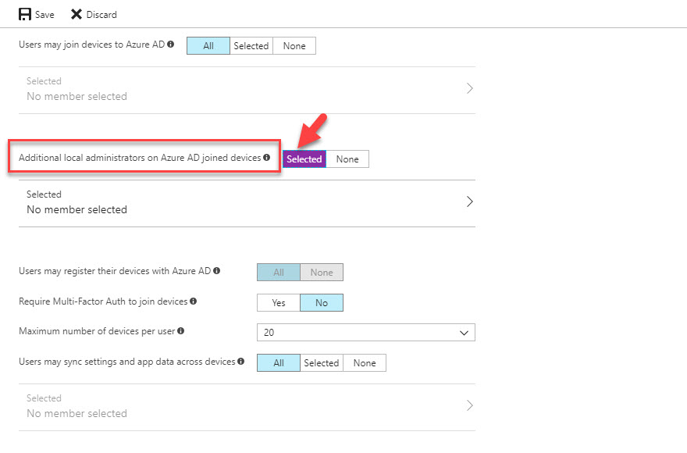Click disabled None for register devices
The height and width of the screenshot is (453, 687).
(x=322, y=273)
